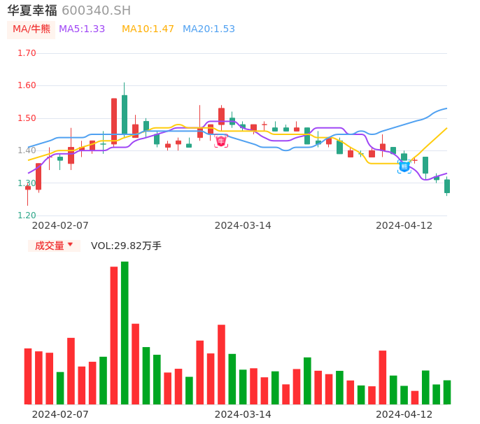Click the 2024-03-14 date label under price chart
This screenshot has width=480, height=424.
click(x=243, y=225)
